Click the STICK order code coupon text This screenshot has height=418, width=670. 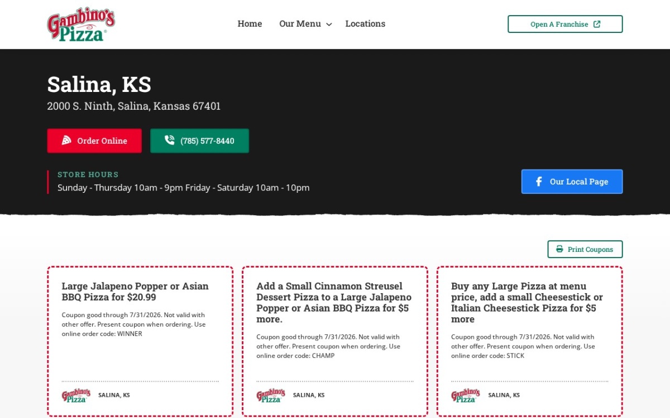pyautogui.click(x=524, y=346)
